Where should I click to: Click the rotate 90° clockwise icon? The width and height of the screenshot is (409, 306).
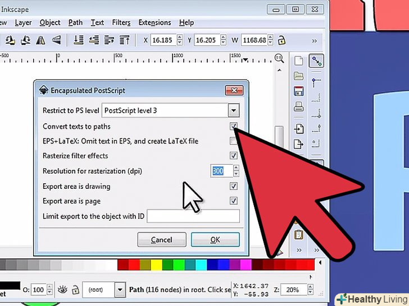[25, 40]
